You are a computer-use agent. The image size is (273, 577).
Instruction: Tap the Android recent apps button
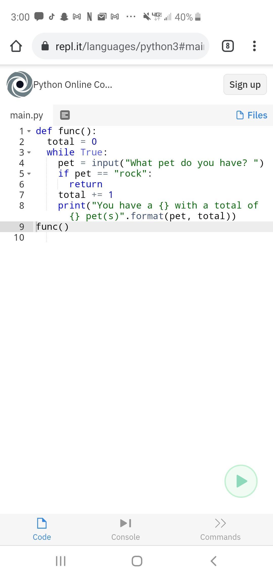[61, 561]
